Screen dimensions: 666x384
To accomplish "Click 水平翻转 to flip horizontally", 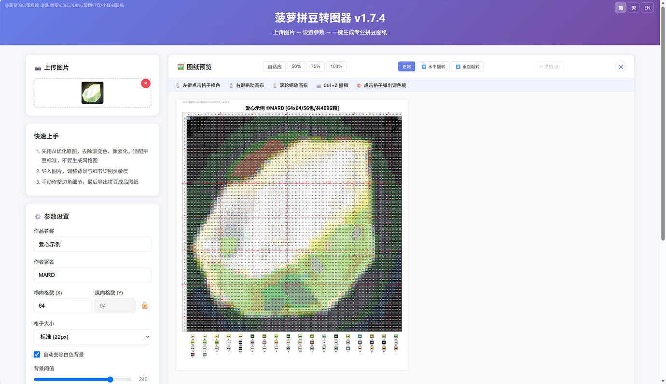I will tap(433, 67).
